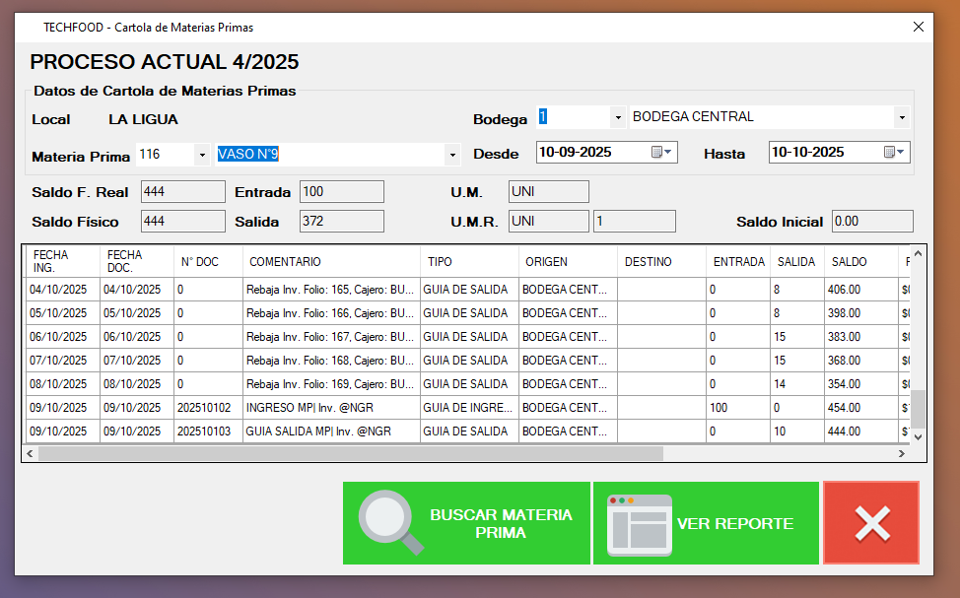Image resolution: width=960 pixels, height=598 pixels.
Task: Click the horizontal scrollbar right arrow
Action: (x=901, y=454)
